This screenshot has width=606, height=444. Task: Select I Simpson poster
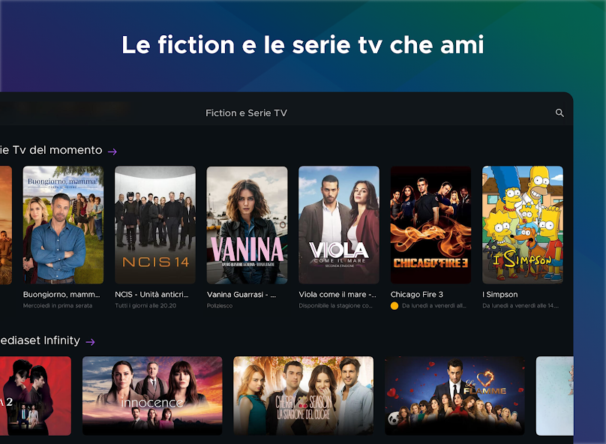(x=523, y=225)
